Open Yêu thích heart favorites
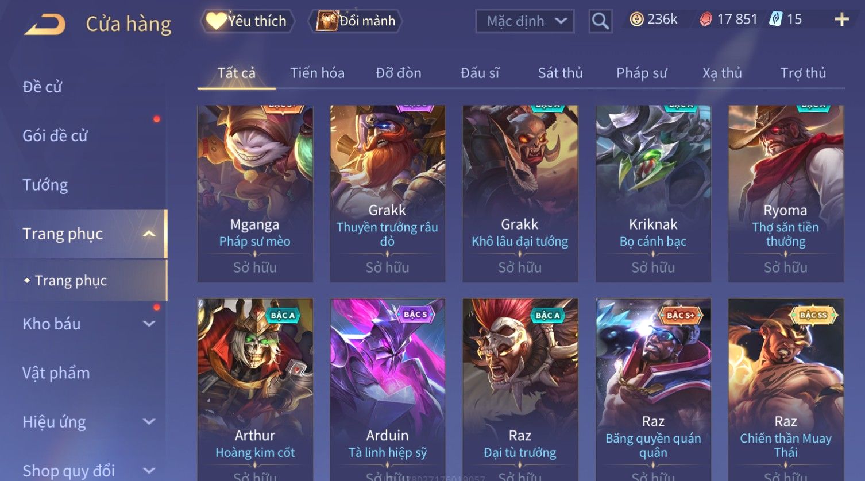865x481 pixels. tap(248, 21)
